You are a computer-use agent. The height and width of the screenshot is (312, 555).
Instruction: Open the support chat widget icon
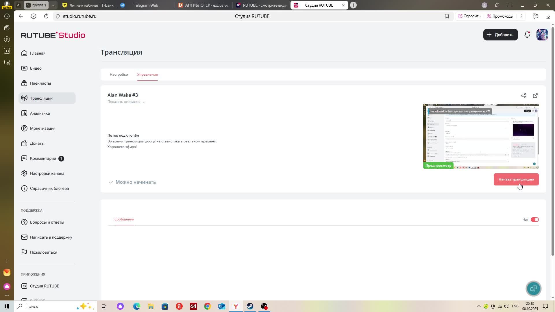click(x=533, y=288)
